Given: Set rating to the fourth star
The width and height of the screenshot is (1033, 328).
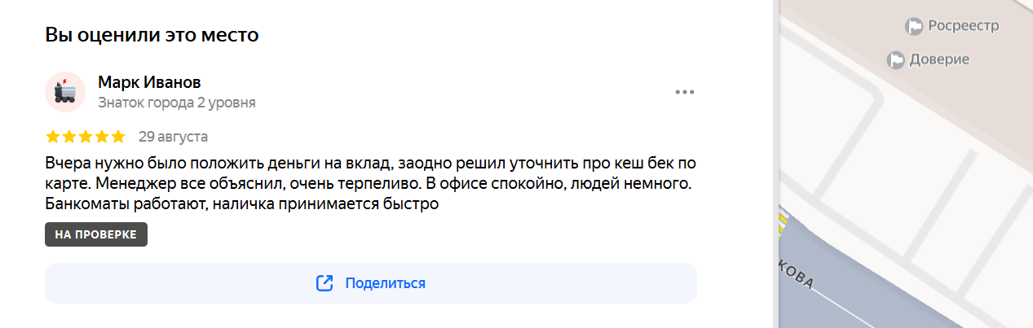Looking at the screenshot, I should pos(102,136).
